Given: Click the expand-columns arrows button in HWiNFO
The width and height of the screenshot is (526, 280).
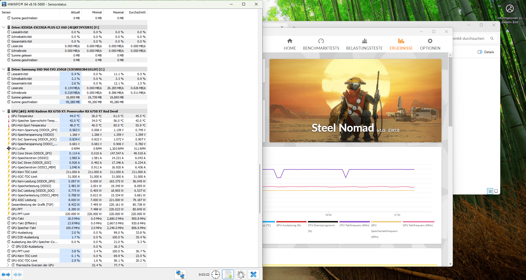Looking at the screenshot, I should point(6,274).
